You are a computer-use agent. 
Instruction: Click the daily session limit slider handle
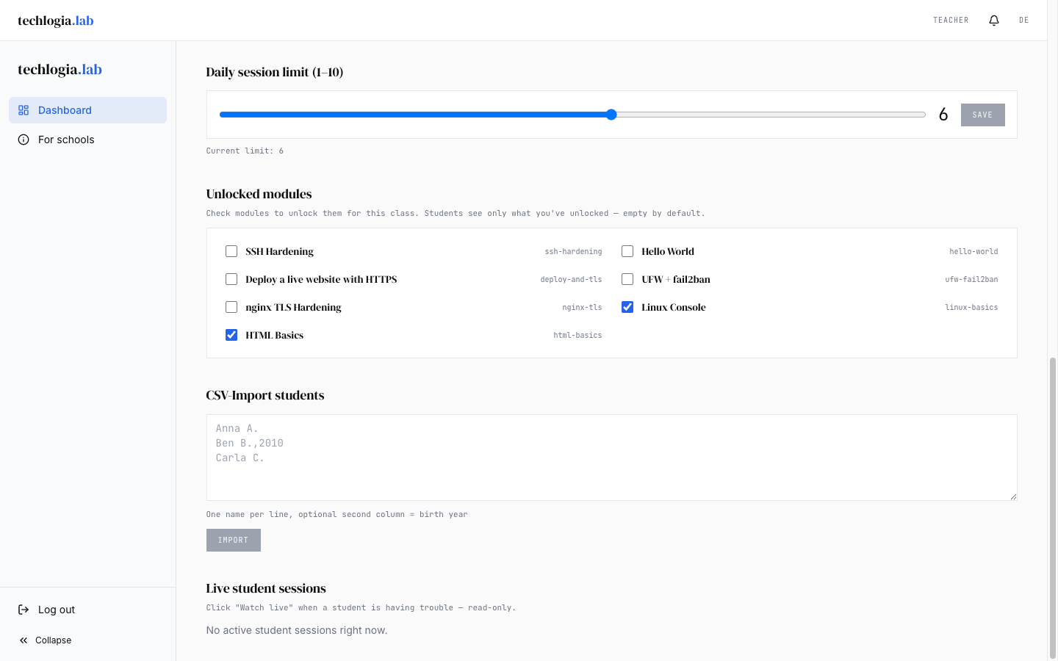[x=611, y=115]
